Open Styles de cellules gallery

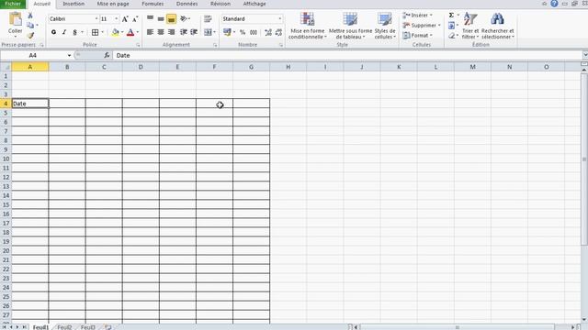385,26
